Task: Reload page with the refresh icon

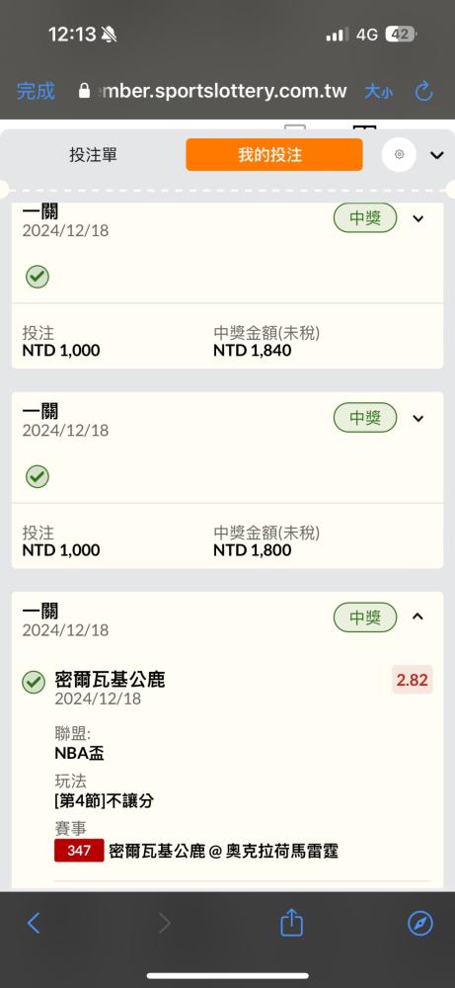Action: (424, 91)
